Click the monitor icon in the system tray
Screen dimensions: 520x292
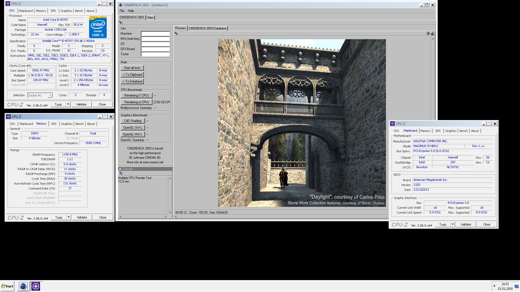pos(516,286)
